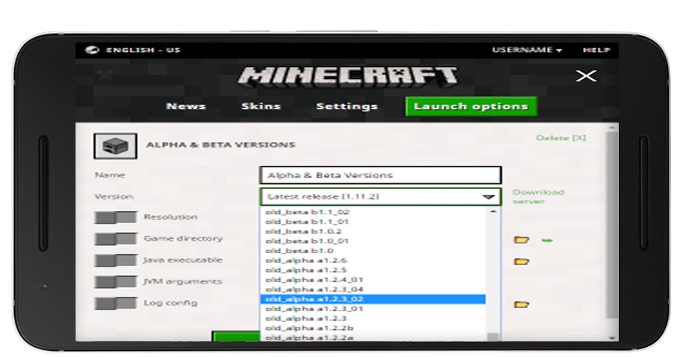Open the Skins tab
Image resolution: width=681 pixels, height=357 pixels.
click(261, 107)
